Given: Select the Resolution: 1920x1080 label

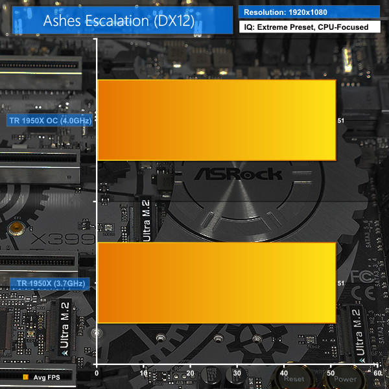Looking at the screenshot, I should point(309,12).
